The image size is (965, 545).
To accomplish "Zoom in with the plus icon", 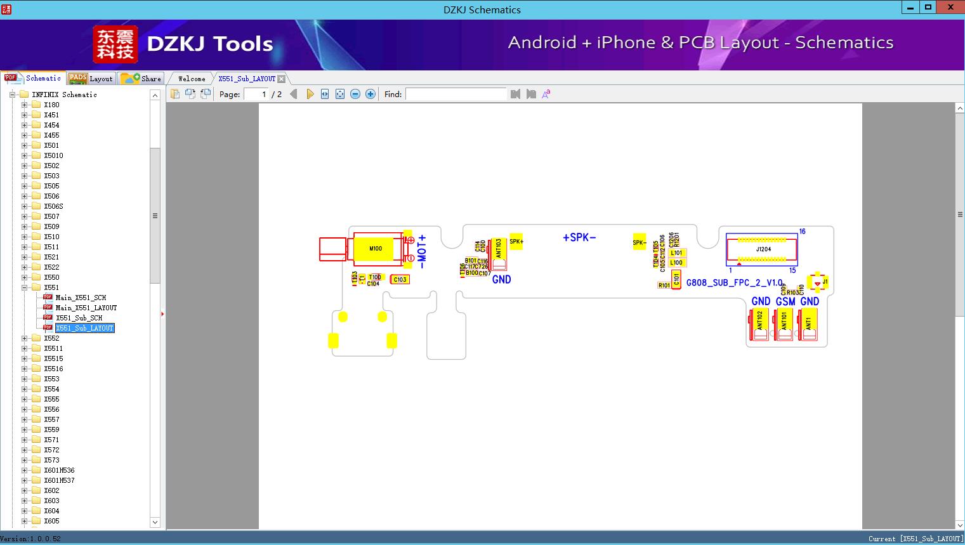I will coord(371,94).
